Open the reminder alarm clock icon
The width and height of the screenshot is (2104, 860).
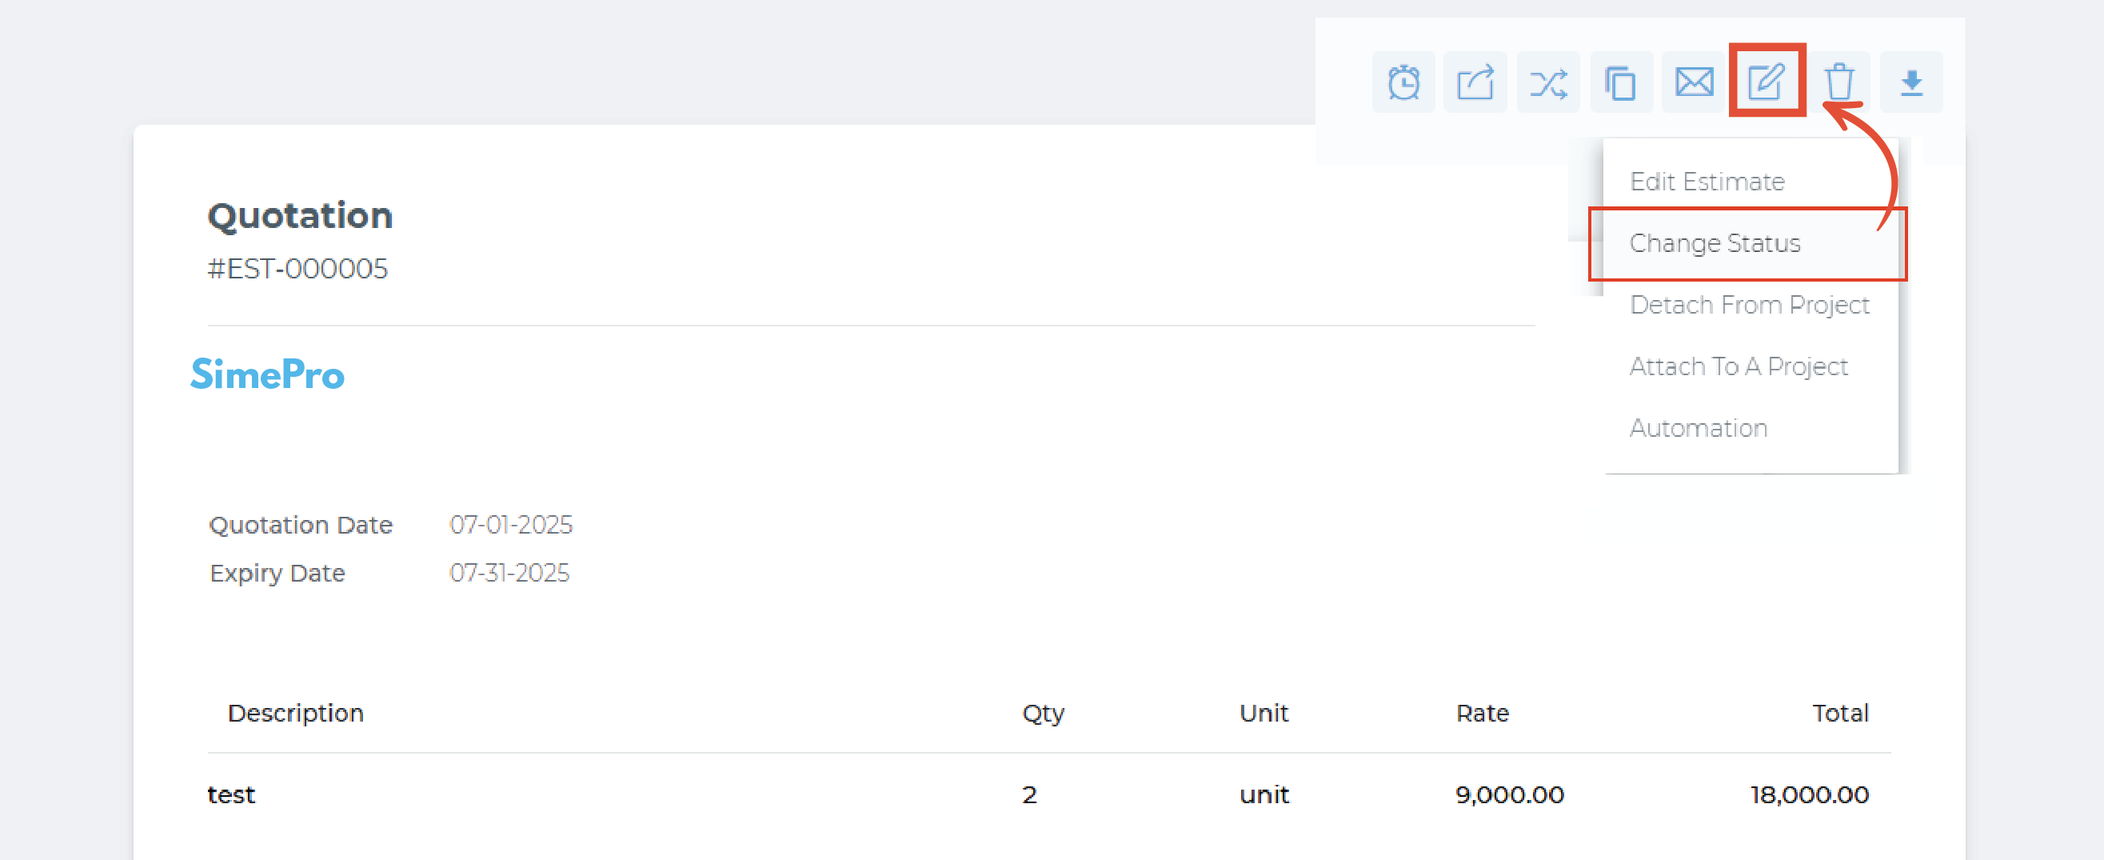coord(1403,82)
